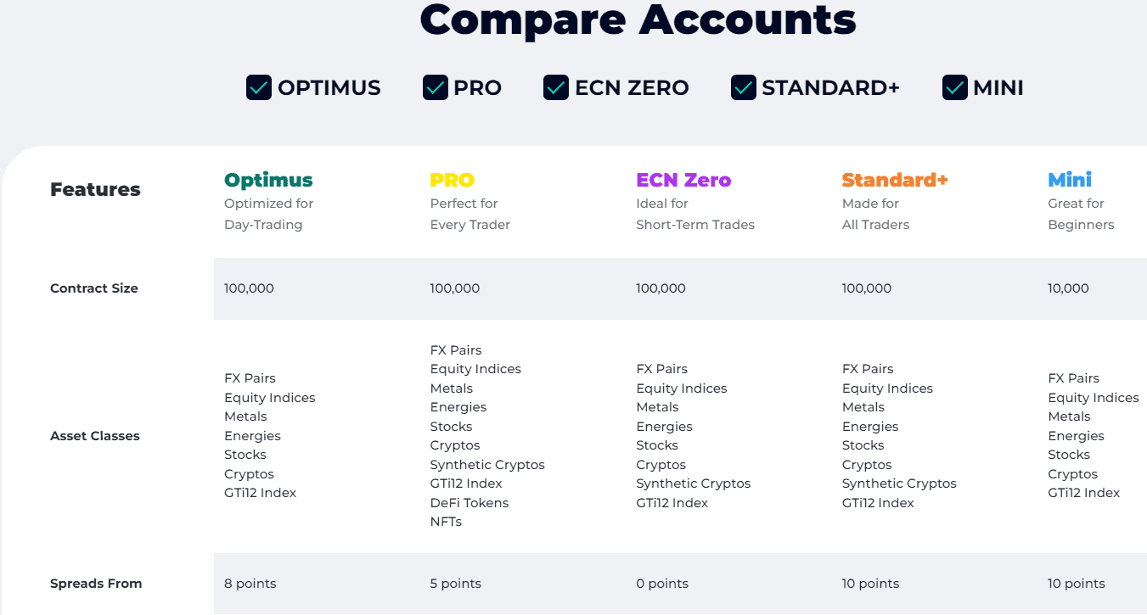Viewport: 1147px width, 615px height.
Task: Uncheck the ECN ZERO checkbox
Action: coord(556,87)
